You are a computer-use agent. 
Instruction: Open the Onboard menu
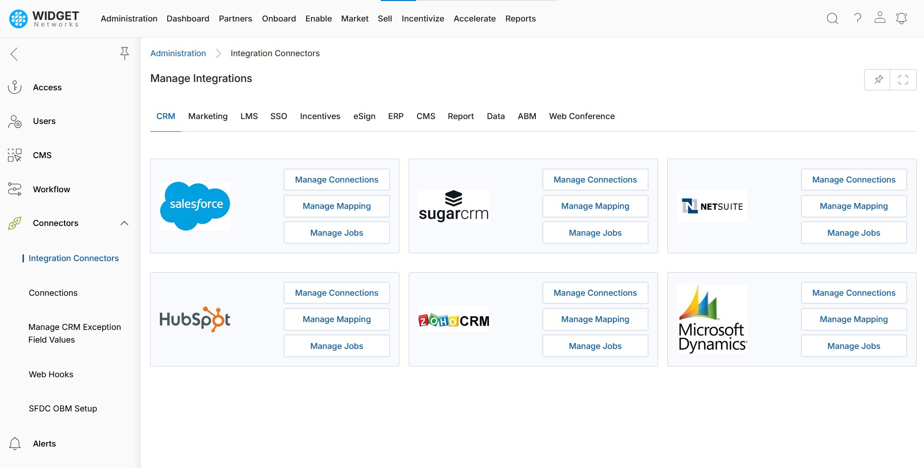(279, 19)
